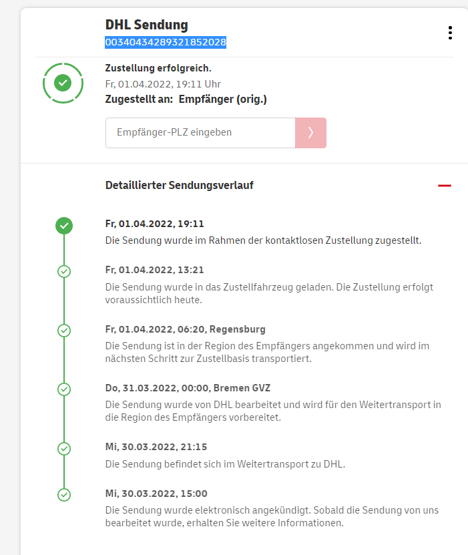The width and height of the screenshot is (468, 555).
Task: Click the timeline checkmark for 13:21 entry
Action: tap(64, 271)
